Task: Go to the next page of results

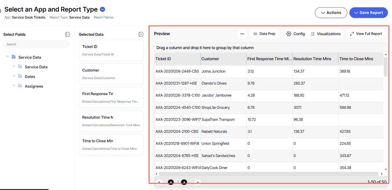Action: (184, 182)
